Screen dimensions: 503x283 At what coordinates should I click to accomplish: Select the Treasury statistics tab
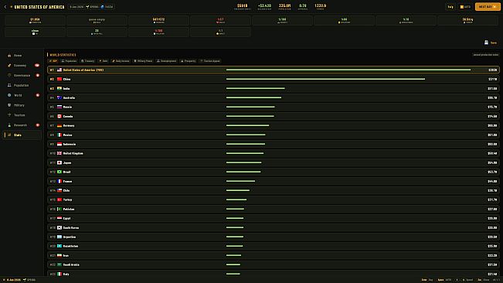pyautogui.click(x=88, y=61)
